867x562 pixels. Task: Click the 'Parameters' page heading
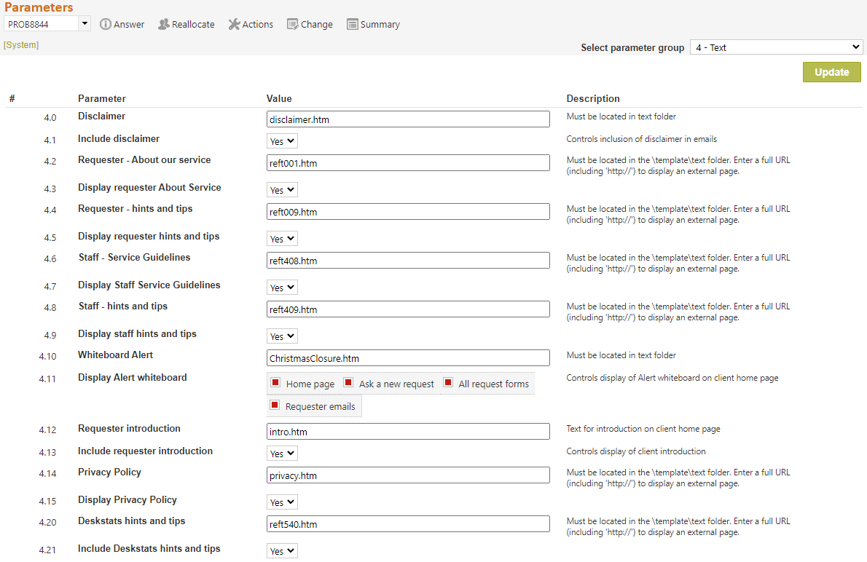[39, 7]
